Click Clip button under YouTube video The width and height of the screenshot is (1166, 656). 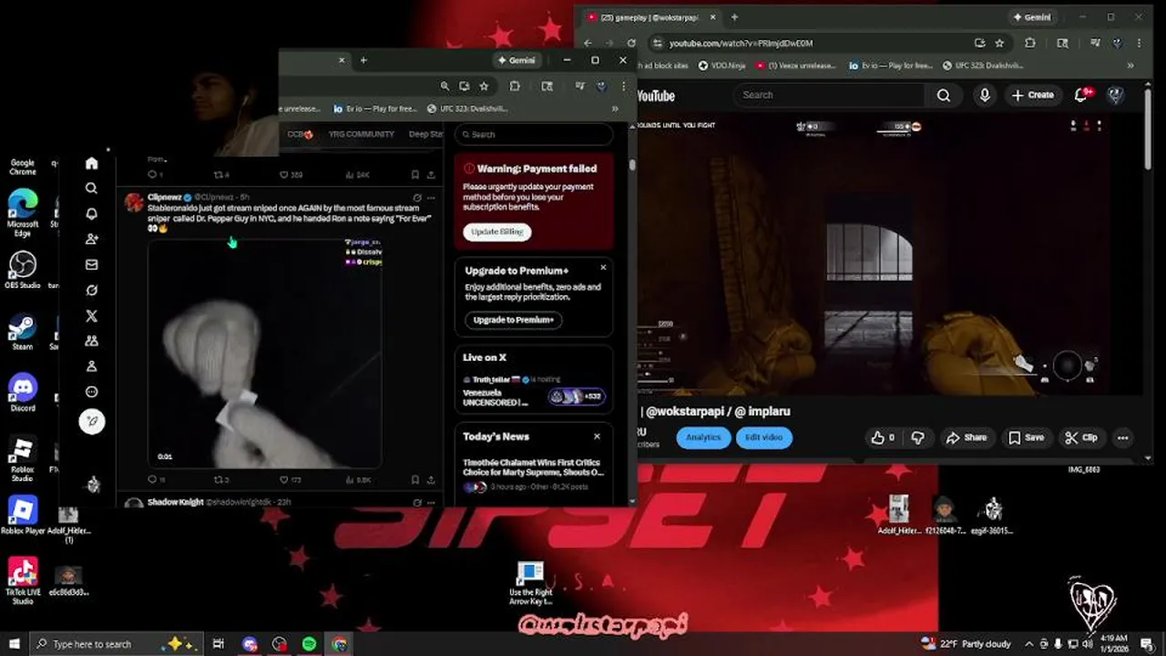tap(1081, 437)
